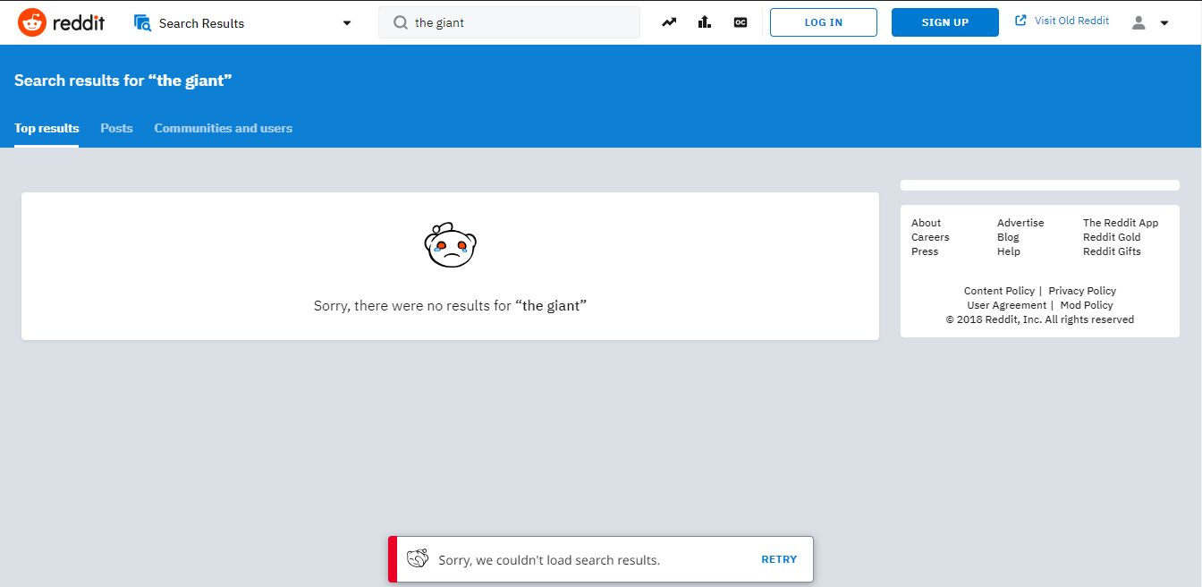1202x587 pixels.
Task: Click the crying snoo in the error toast
Action: 418,557
